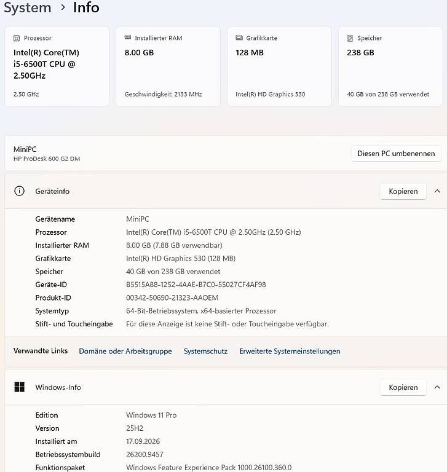Click the Speicher disk icon
The width and height of the screenshot is (447, 472).
tap(350, 38)
